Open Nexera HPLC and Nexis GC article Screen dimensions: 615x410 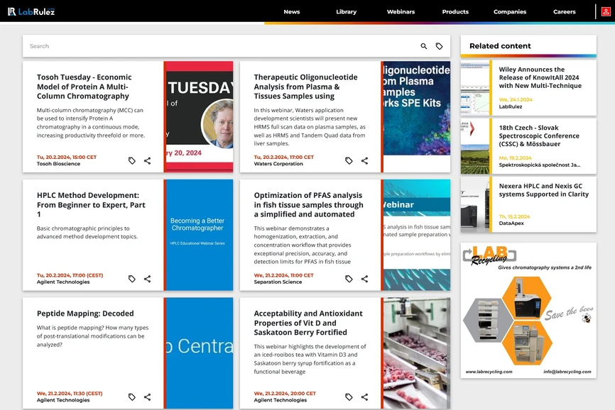tap(543, 190)
